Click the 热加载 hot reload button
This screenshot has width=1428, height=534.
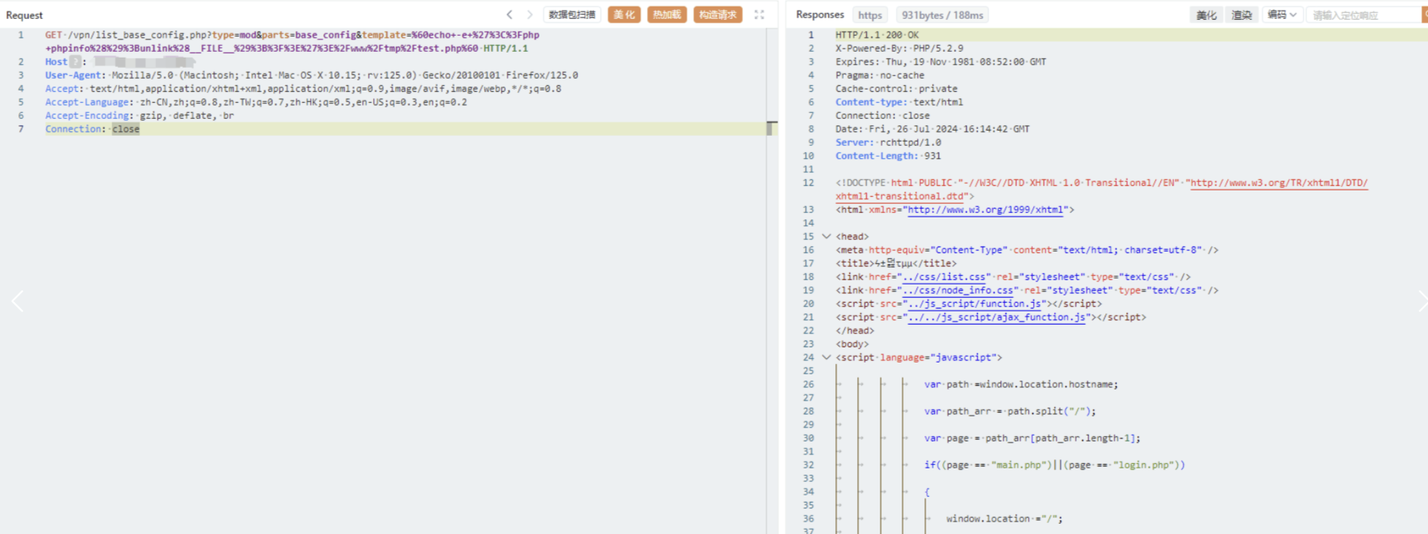(x=667, y=15)
